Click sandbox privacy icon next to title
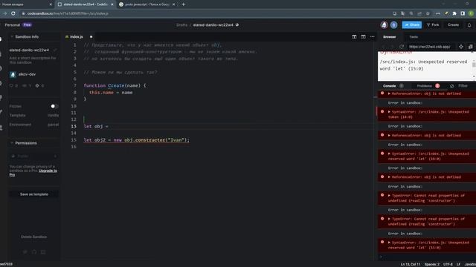The image size is (476, 267). (237, 24)
